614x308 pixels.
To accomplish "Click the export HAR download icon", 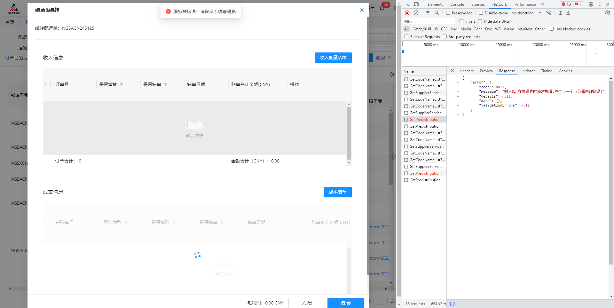I will click(568, 13).
